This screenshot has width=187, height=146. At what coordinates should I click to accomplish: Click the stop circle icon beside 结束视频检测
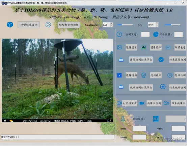click(163, 87)
